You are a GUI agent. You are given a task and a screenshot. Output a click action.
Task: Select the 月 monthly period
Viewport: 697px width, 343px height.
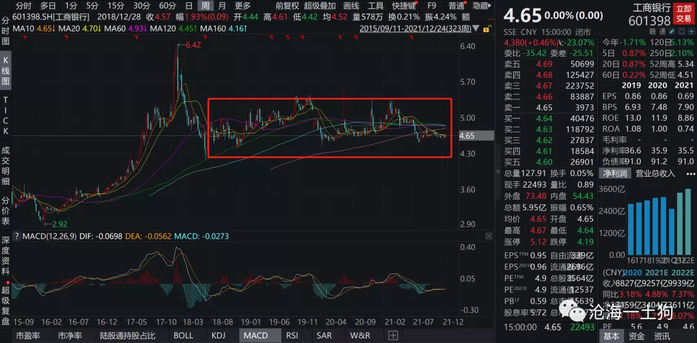[222, 6]
